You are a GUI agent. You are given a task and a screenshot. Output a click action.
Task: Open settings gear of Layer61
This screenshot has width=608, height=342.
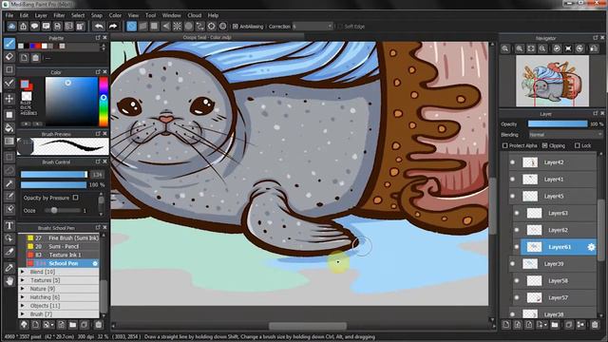click(x=591, y=247)
